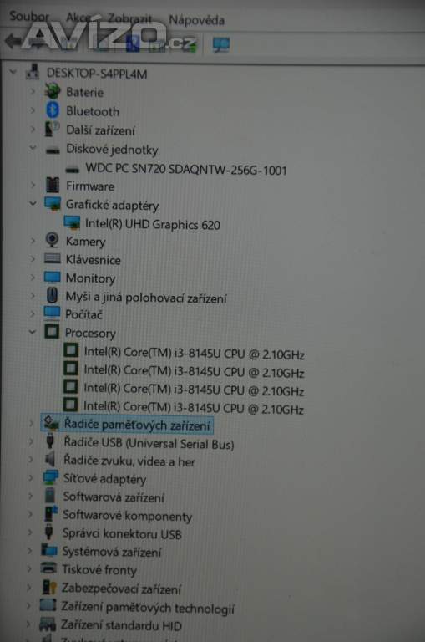Select Intel(R) UHD Graphics 620 device
The image size is (425, 642).
(x=152, y=224)
